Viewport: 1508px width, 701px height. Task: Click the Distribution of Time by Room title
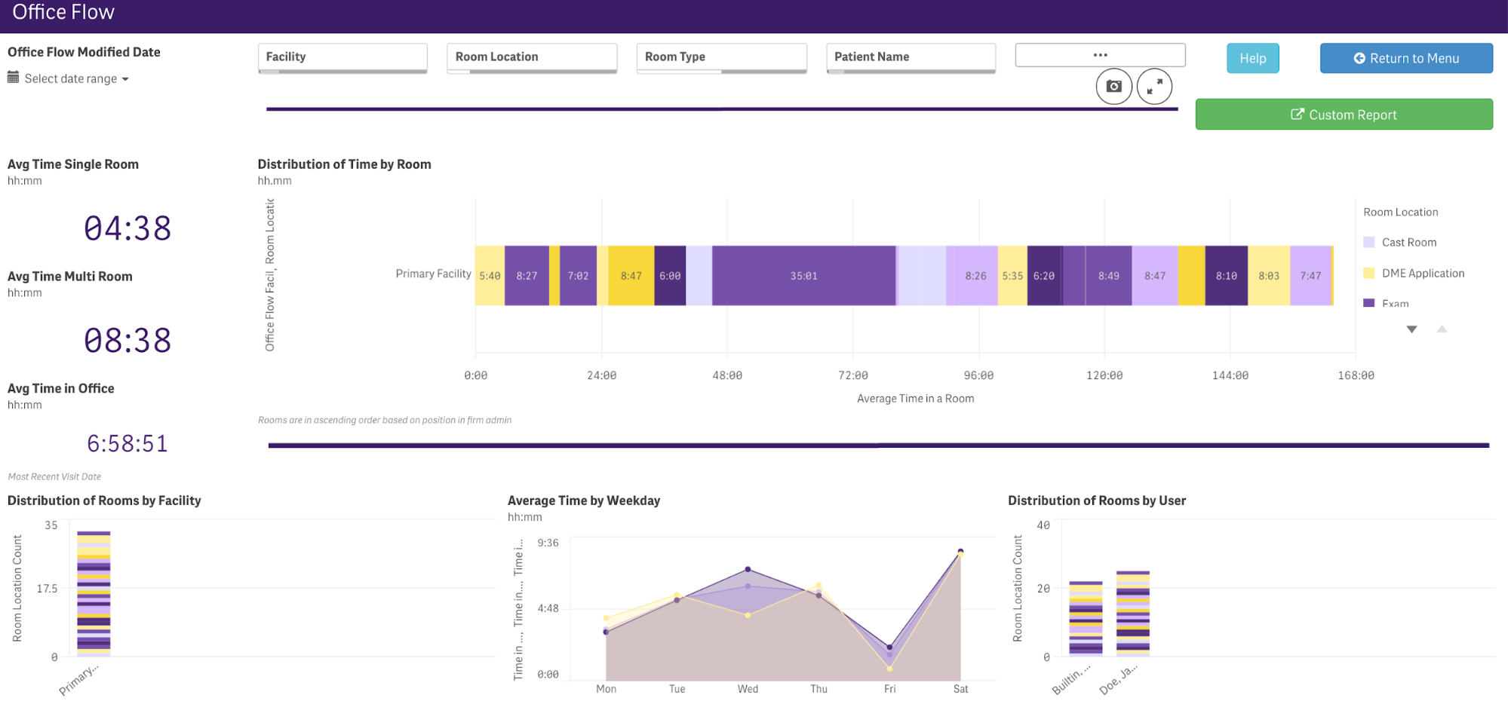tap(344, 164)
